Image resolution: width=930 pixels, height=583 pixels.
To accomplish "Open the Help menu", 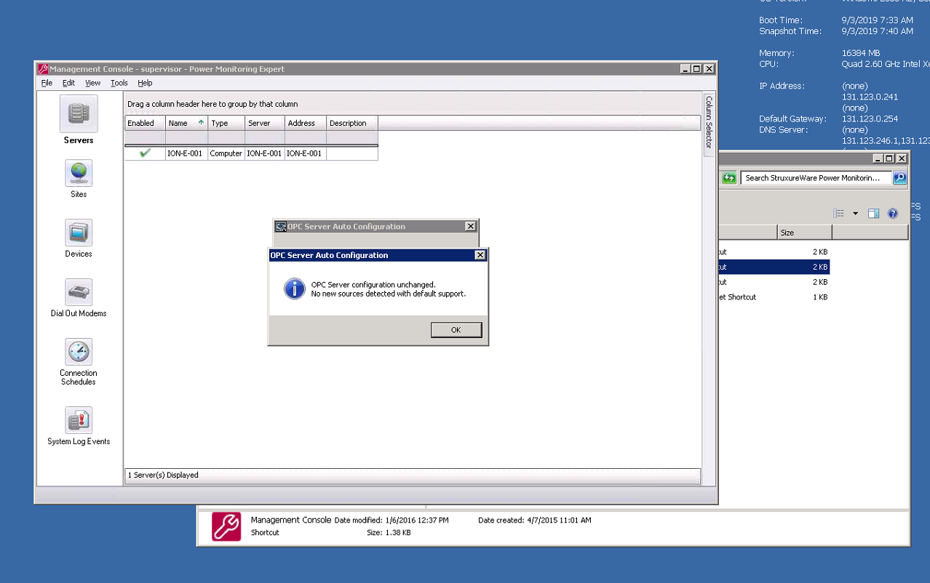I will click(145, 83).
